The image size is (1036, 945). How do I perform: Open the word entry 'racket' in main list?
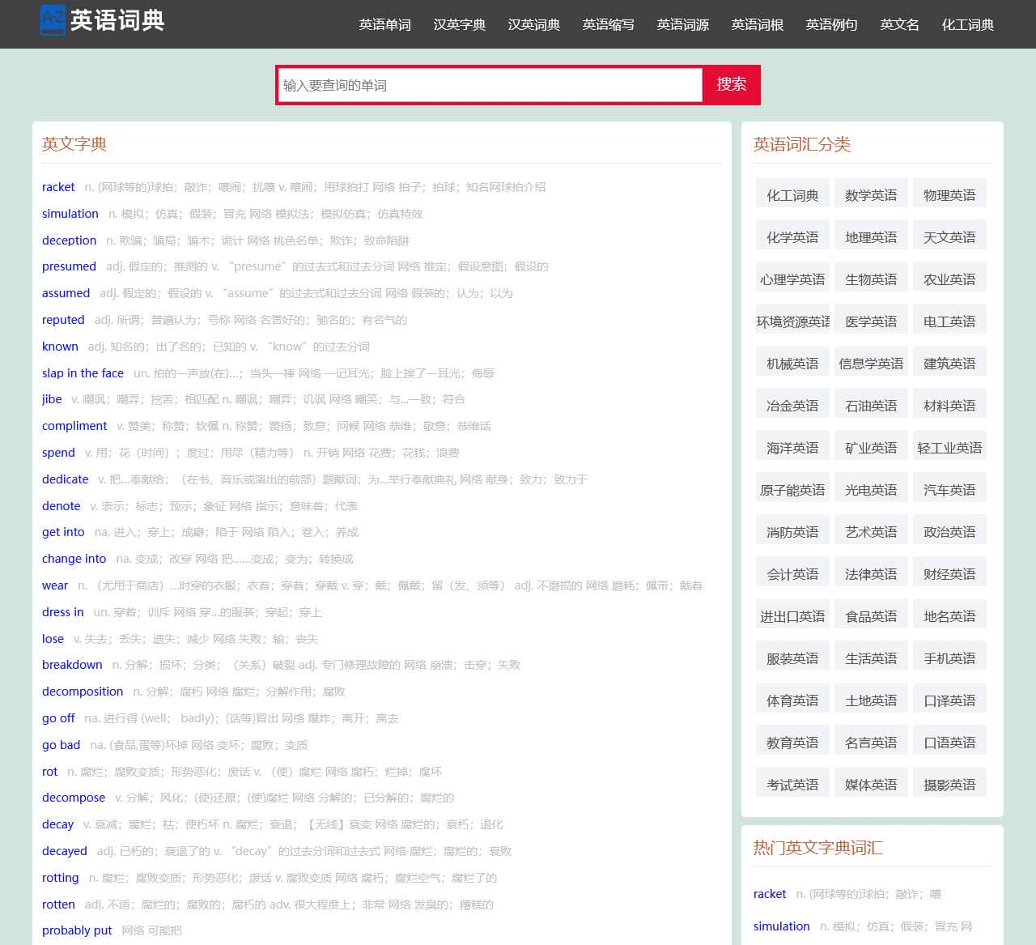tap(58, 187)
